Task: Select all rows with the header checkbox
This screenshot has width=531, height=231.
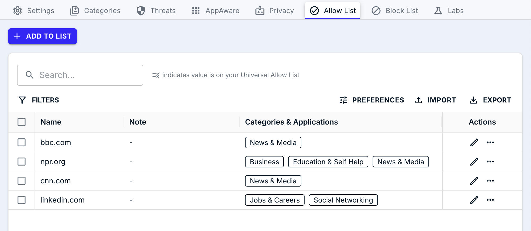Action: 22,122
